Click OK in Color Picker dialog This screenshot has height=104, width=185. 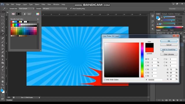tap(169, 41)
